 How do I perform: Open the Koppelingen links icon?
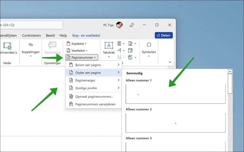(x=31, y=45)
